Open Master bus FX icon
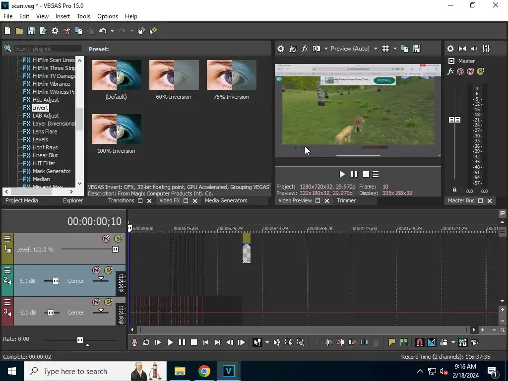The width and height of the screenshot is (508, 381). (x=450, y=71)
